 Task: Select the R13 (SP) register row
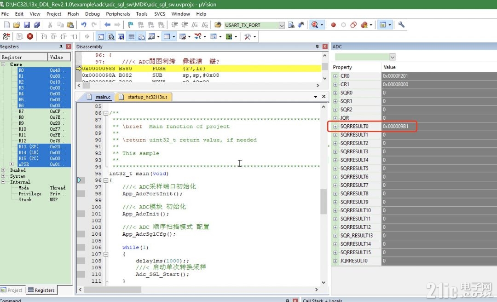[44, 146]
